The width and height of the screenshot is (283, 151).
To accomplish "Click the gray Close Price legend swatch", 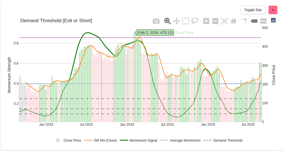I will tap(58, 140).
